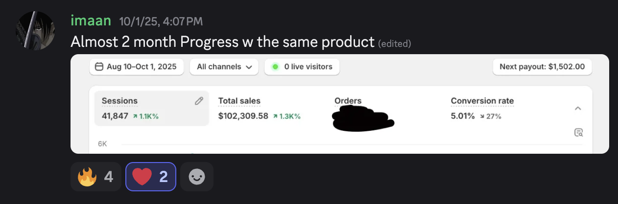Click the 0 live visitors button
618x204 pixels.
click(x=302, y=67)
